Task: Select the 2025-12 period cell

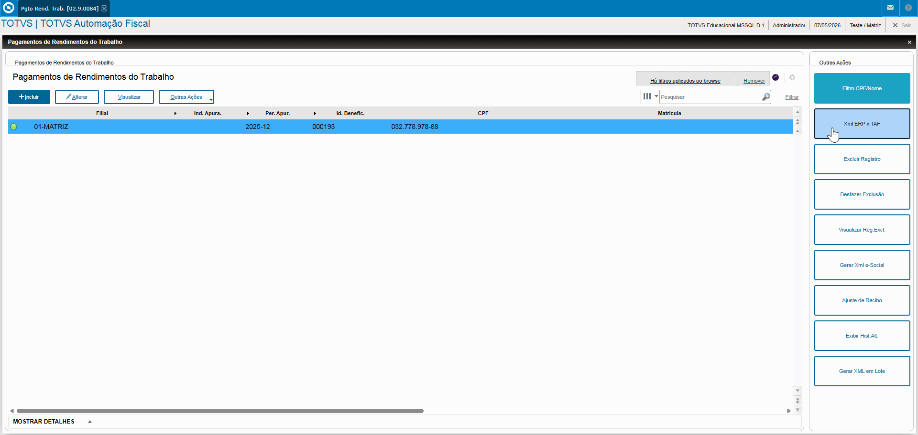Action: pyautogui.click(x=258, y=127)
